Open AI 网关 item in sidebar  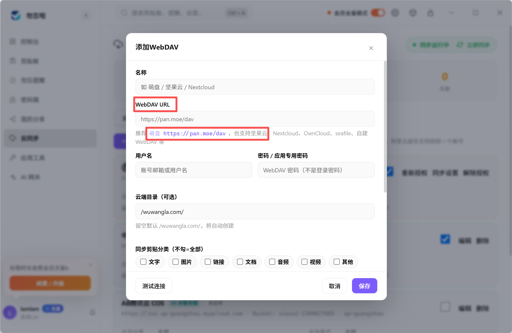[x=50, y=177]
